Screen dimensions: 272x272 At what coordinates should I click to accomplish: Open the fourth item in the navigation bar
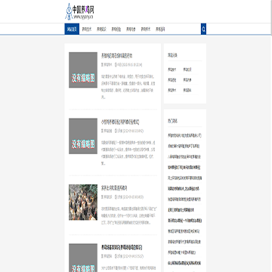116,29
